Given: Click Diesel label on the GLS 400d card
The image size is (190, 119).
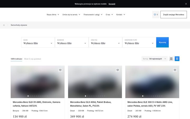Looking at the screenshot, I should (x=72, y=111).
